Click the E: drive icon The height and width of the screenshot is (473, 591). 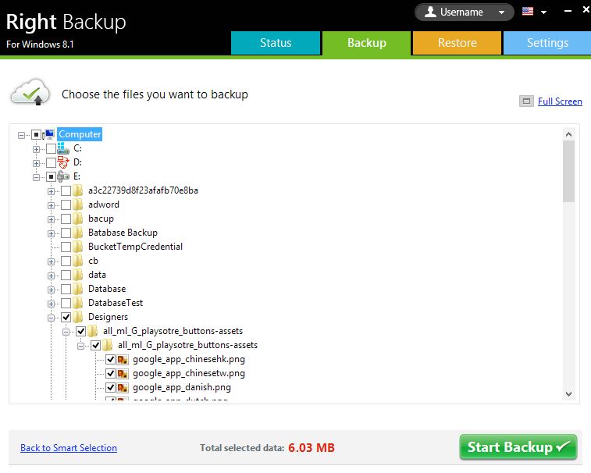tap(63, 176)
